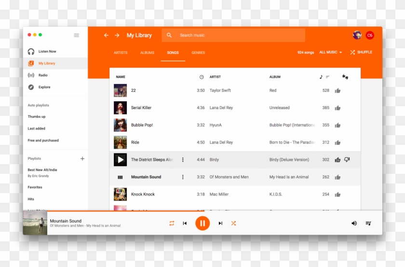Open album Unreleased
Viewport: 405px width, 267px height.
[x=280, y=108]
